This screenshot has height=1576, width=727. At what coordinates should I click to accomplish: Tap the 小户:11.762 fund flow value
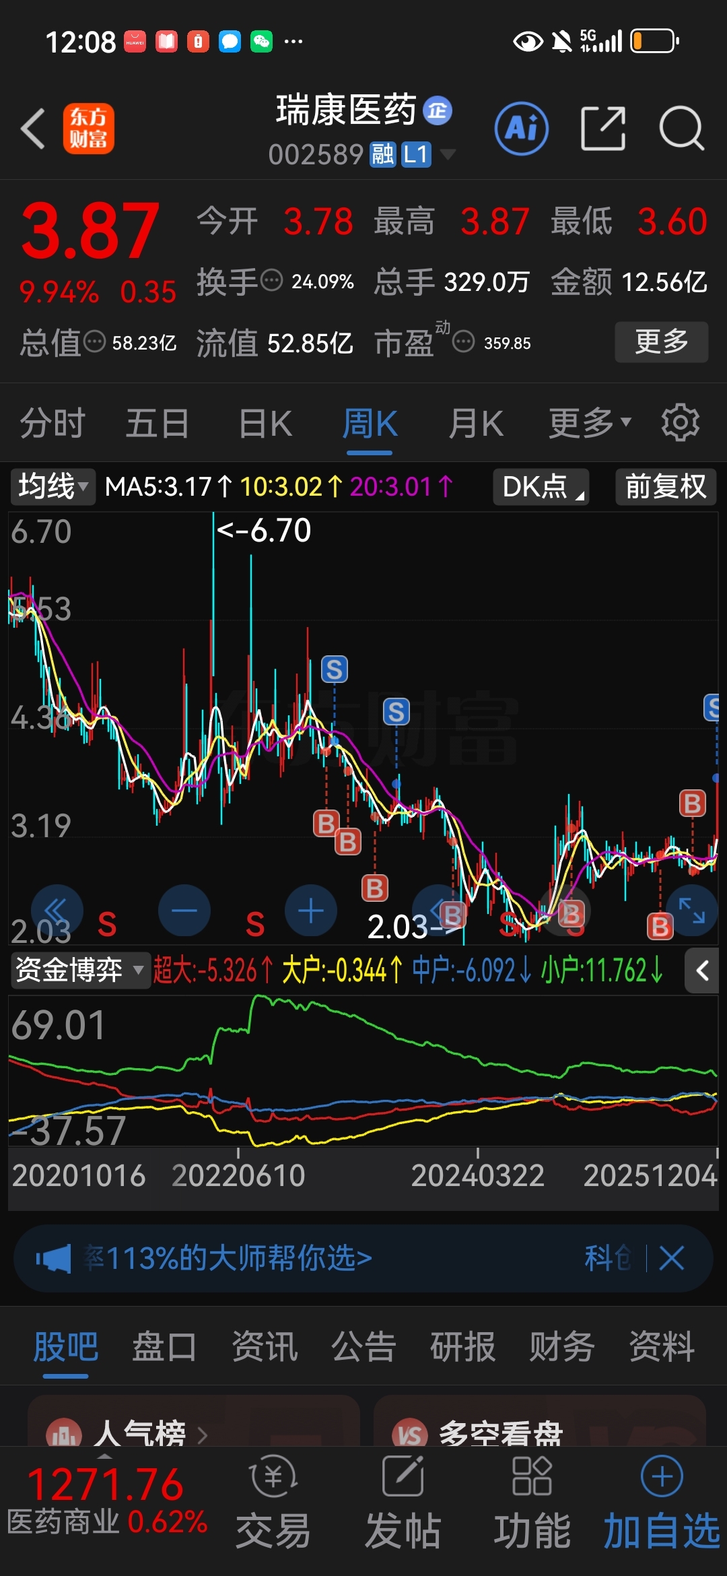coord(602,971)
